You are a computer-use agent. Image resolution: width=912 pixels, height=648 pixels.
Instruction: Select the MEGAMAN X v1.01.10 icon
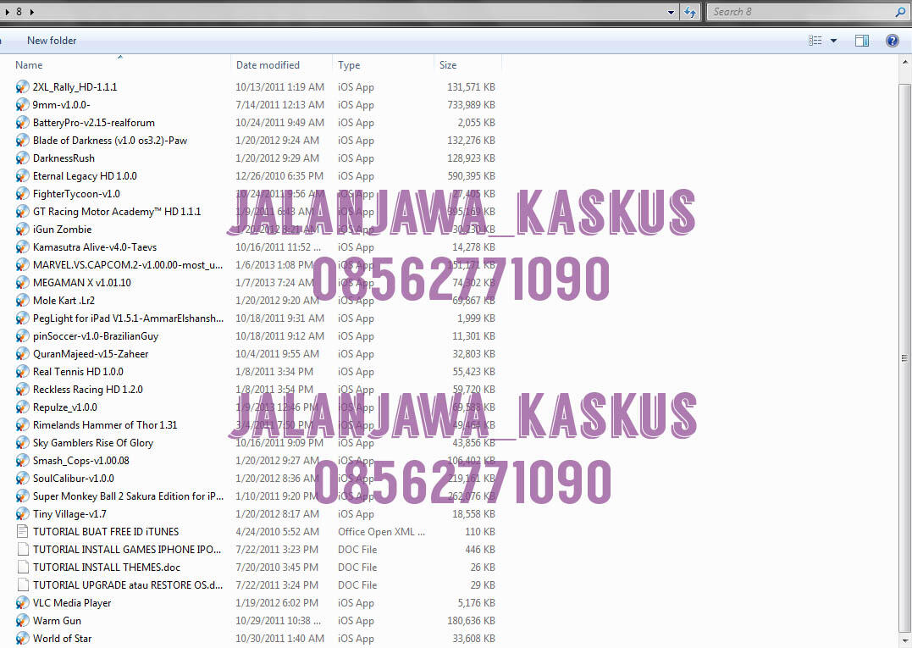coord(22,283)
